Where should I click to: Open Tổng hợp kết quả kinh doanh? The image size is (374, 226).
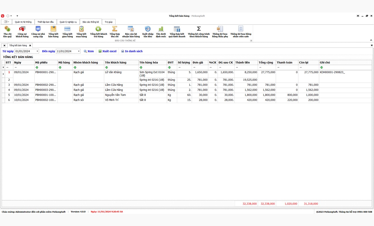click(x=177, y=31)
